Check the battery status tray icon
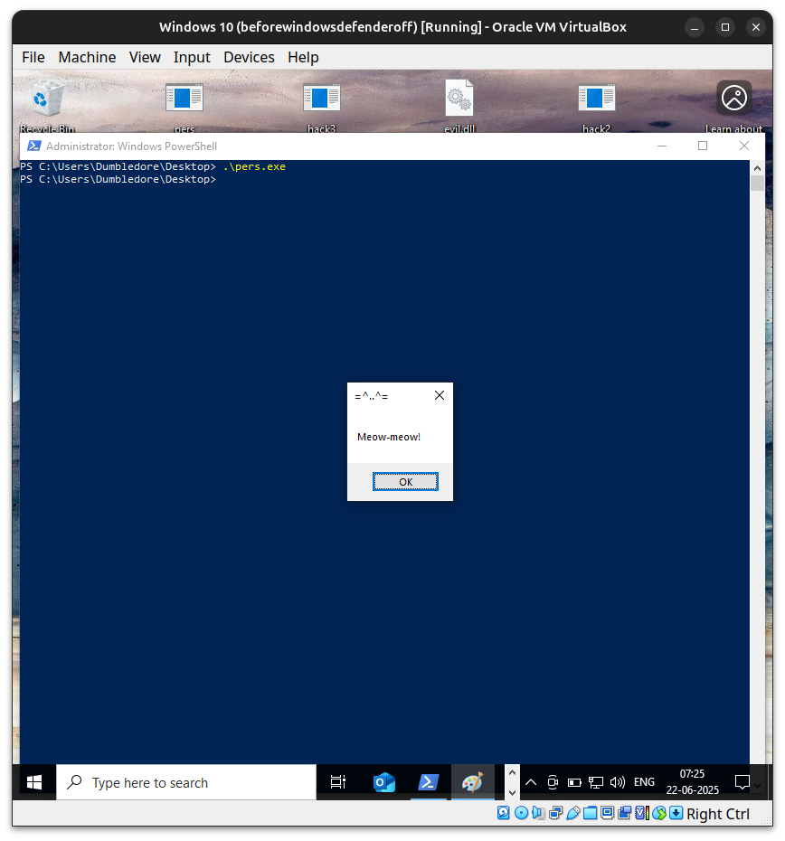The width and height of the screenshot is (785, 841). pos(574,783)
